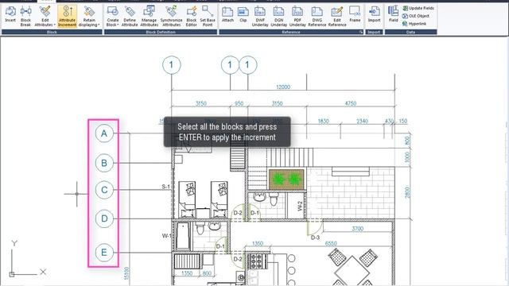
Task: Add a Hyperlink from the Data panel
Action: click(414, 24)
